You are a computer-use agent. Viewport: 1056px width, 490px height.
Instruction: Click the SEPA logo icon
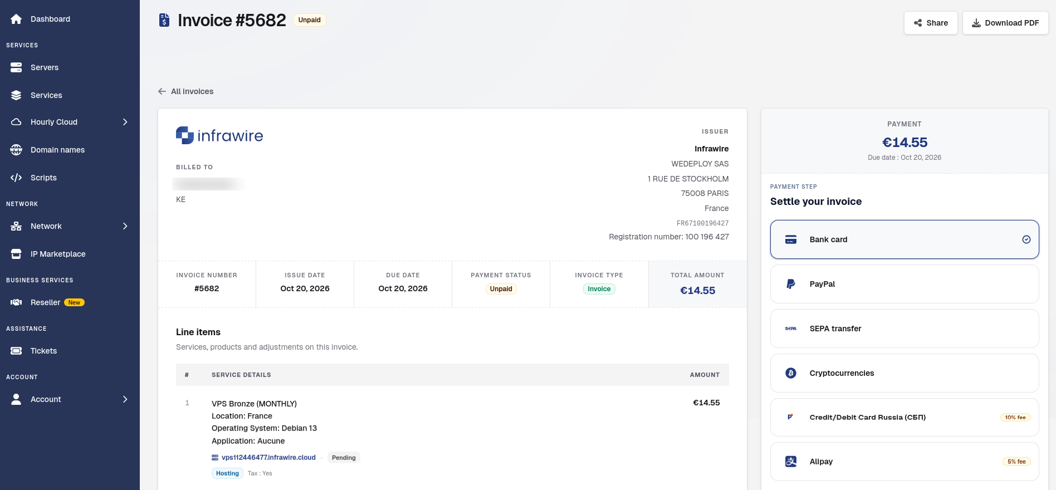coord(791,329)
